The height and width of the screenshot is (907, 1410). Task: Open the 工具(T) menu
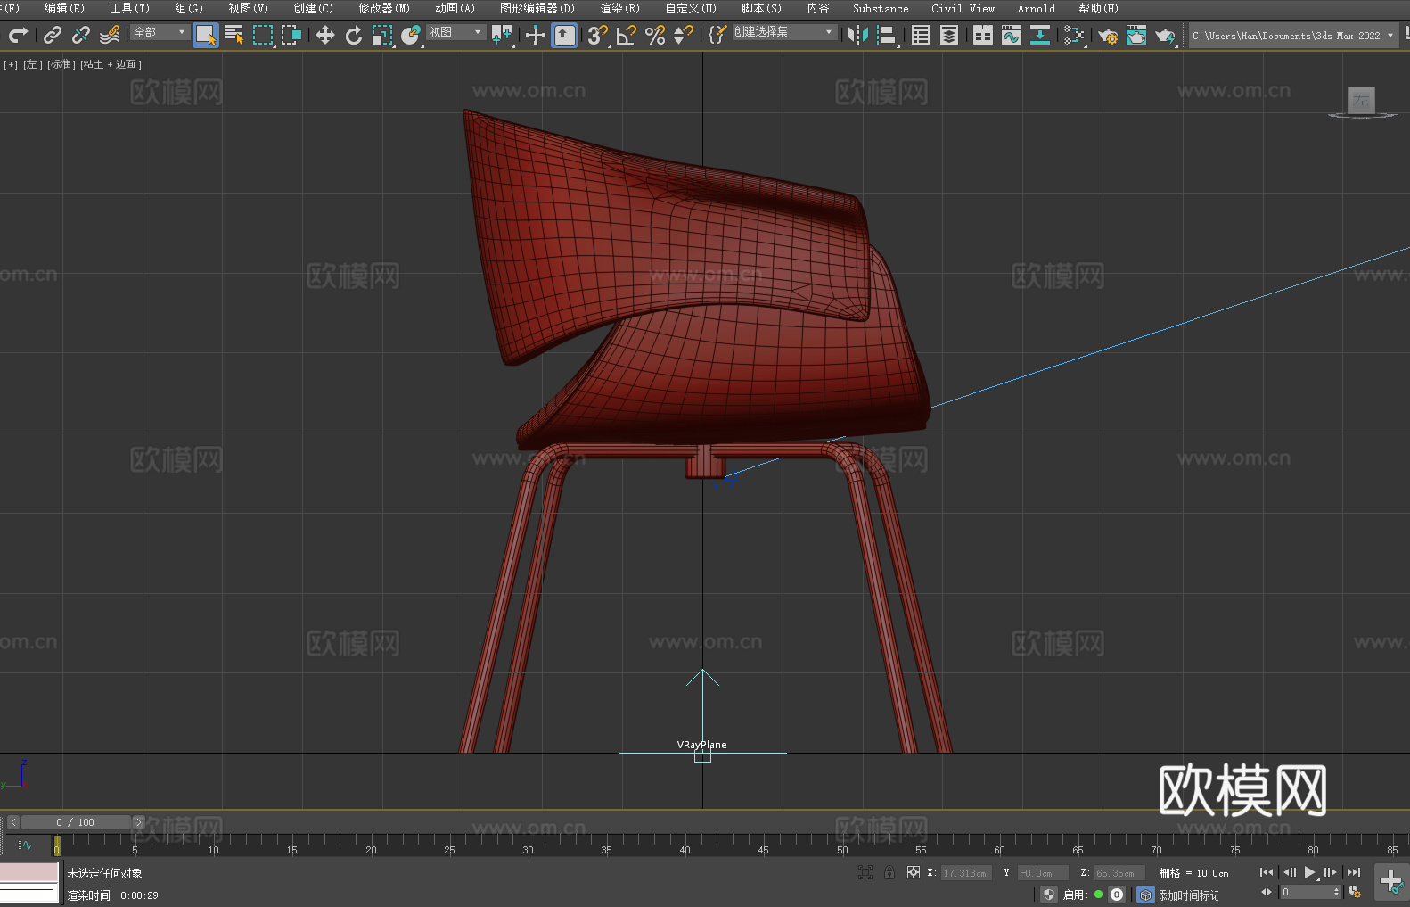coord(130,8)
